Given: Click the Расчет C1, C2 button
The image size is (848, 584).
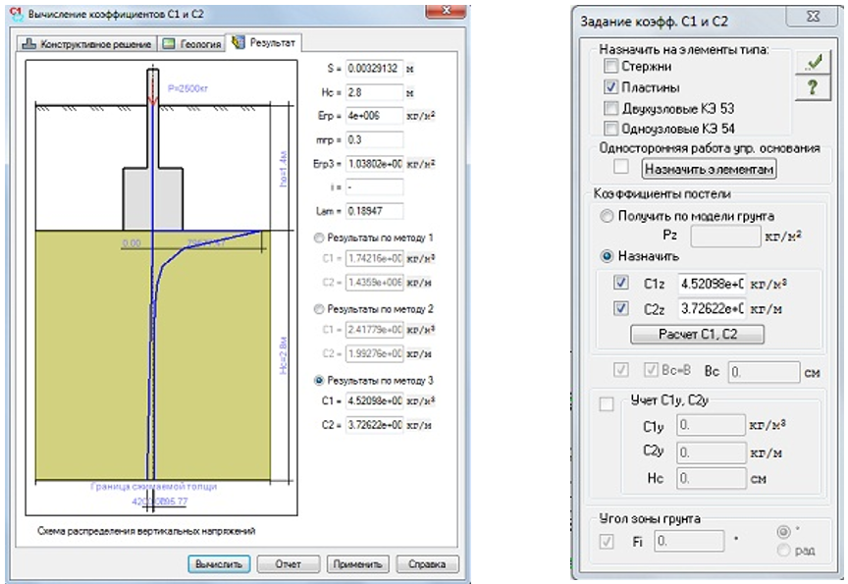Looking at the screenshot, I should (x=698, y=334).
